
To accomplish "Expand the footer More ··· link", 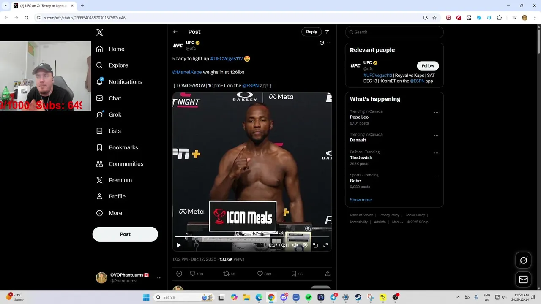I will (397, 222).
